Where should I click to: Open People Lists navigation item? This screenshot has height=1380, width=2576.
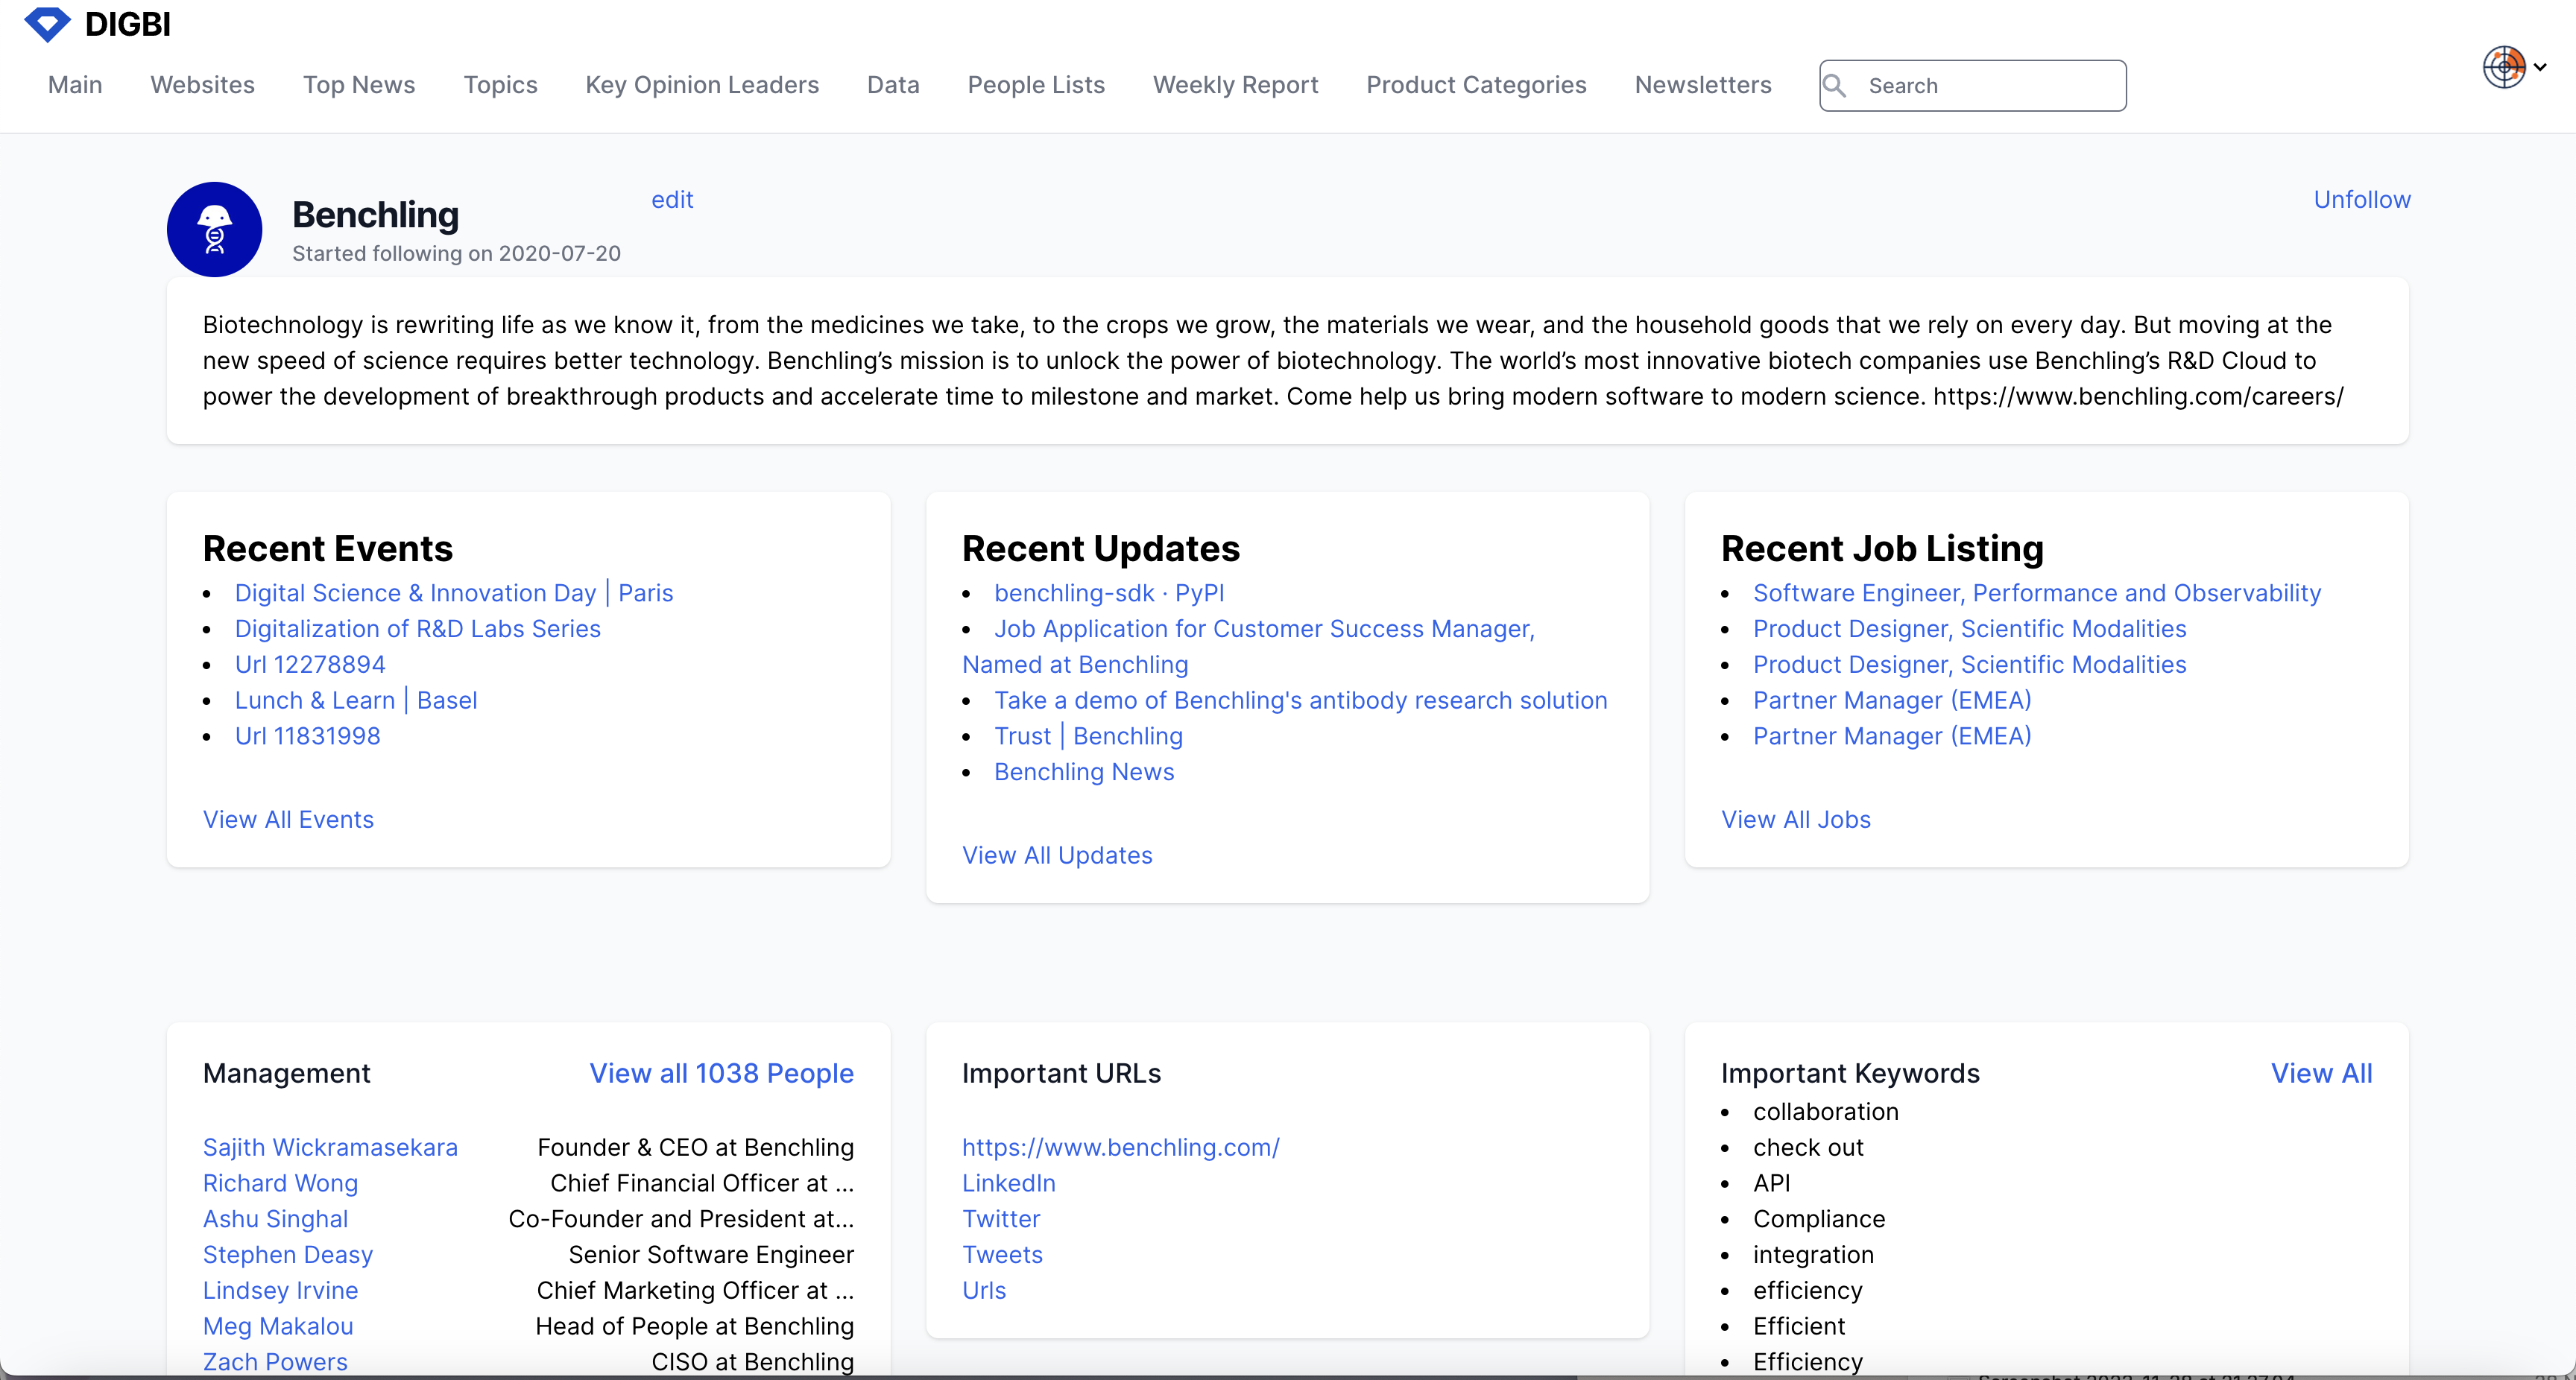pos(1036,85)
